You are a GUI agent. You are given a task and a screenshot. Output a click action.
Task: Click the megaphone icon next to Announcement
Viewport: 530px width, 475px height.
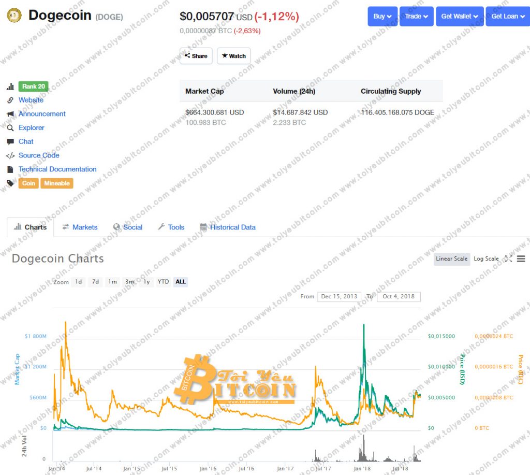(10, 114)
